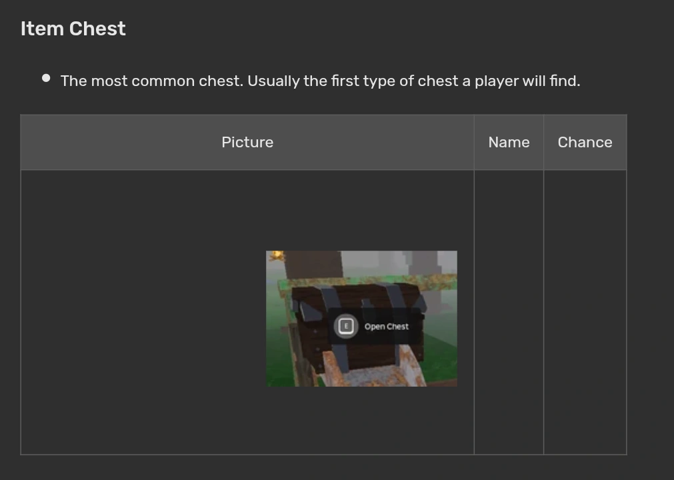Image resolution: width=674 pixels, height=480 pixels.
Task: Select the Picture column header
Action: (247, 142)
